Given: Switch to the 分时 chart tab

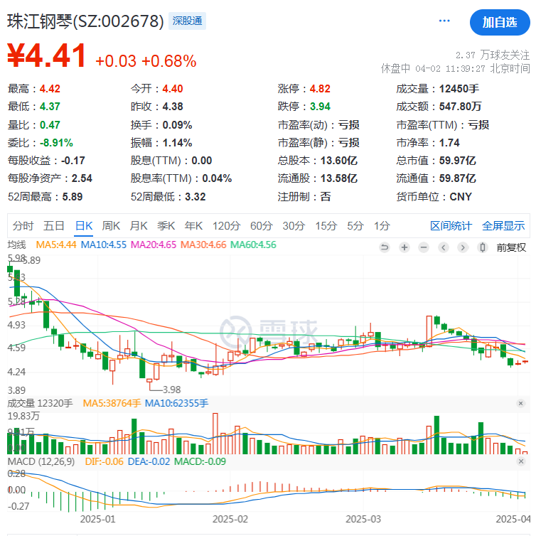Looking at the screenshot, I should (23, 226).
